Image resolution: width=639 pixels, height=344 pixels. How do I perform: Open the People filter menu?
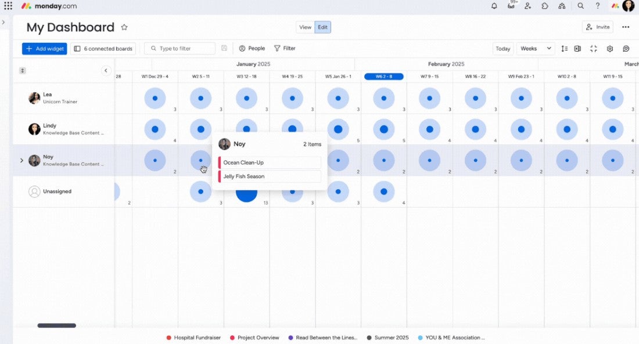(252, 49)
